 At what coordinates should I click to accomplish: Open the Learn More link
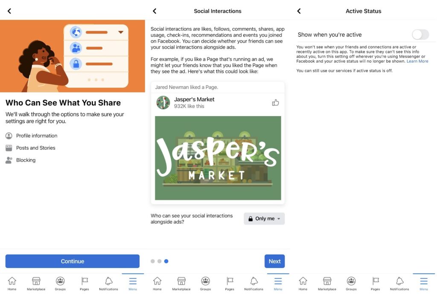(417, 61)
